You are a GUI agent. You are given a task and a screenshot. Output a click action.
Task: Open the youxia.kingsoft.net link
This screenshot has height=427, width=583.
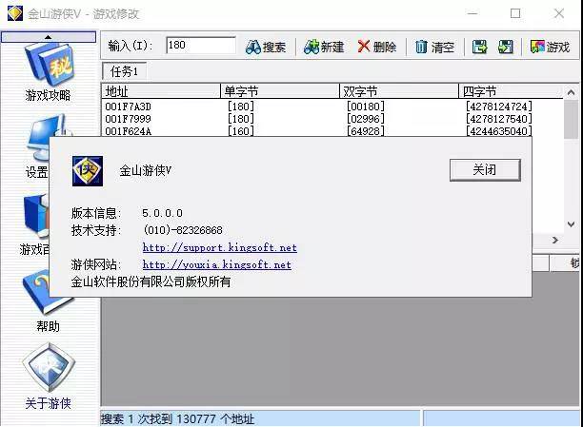click(x=217, y=264)
